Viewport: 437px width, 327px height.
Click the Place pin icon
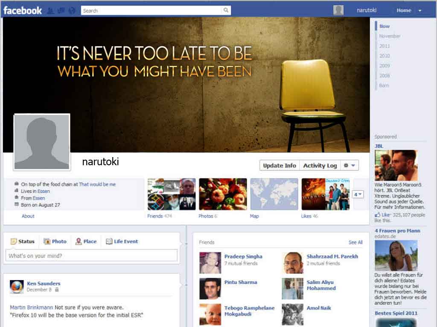(x=79, y=241)
